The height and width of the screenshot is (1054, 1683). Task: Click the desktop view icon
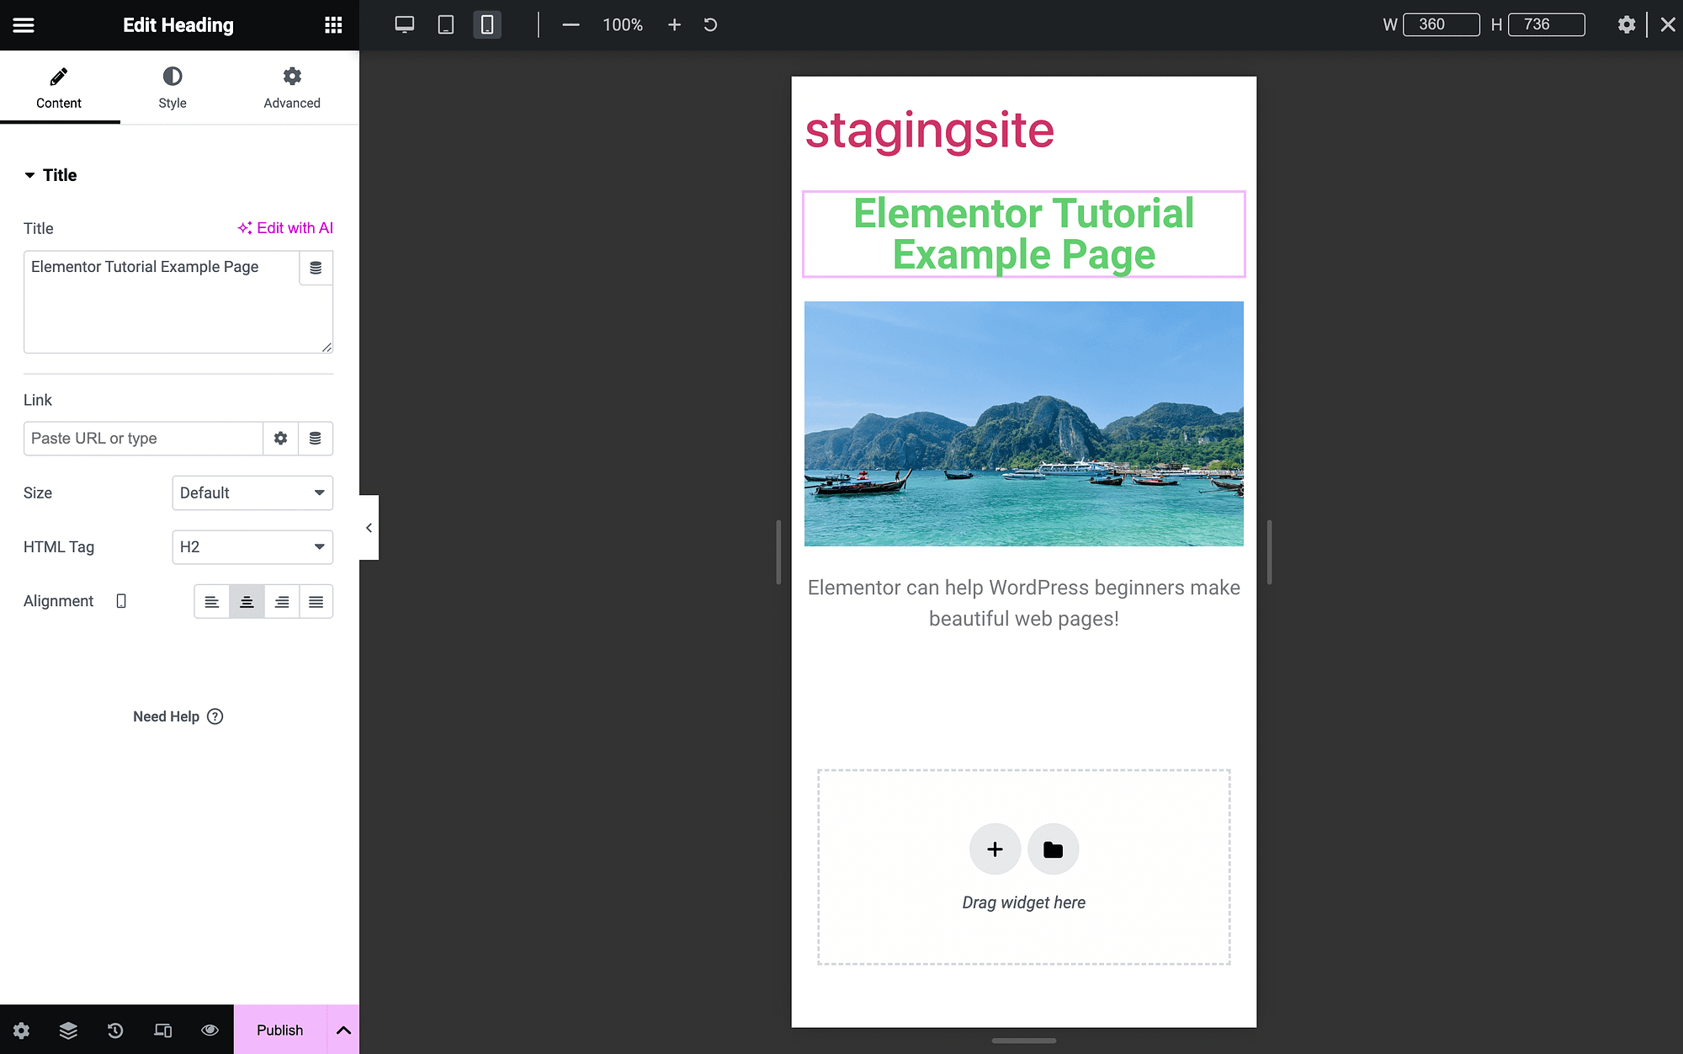[404, 23]
